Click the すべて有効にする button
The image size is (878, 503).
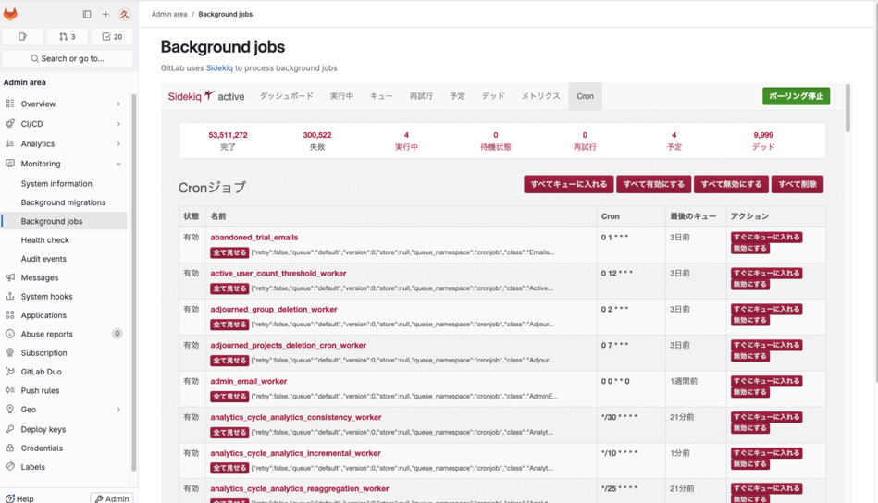pyautogui.click(x=654, y=184)
